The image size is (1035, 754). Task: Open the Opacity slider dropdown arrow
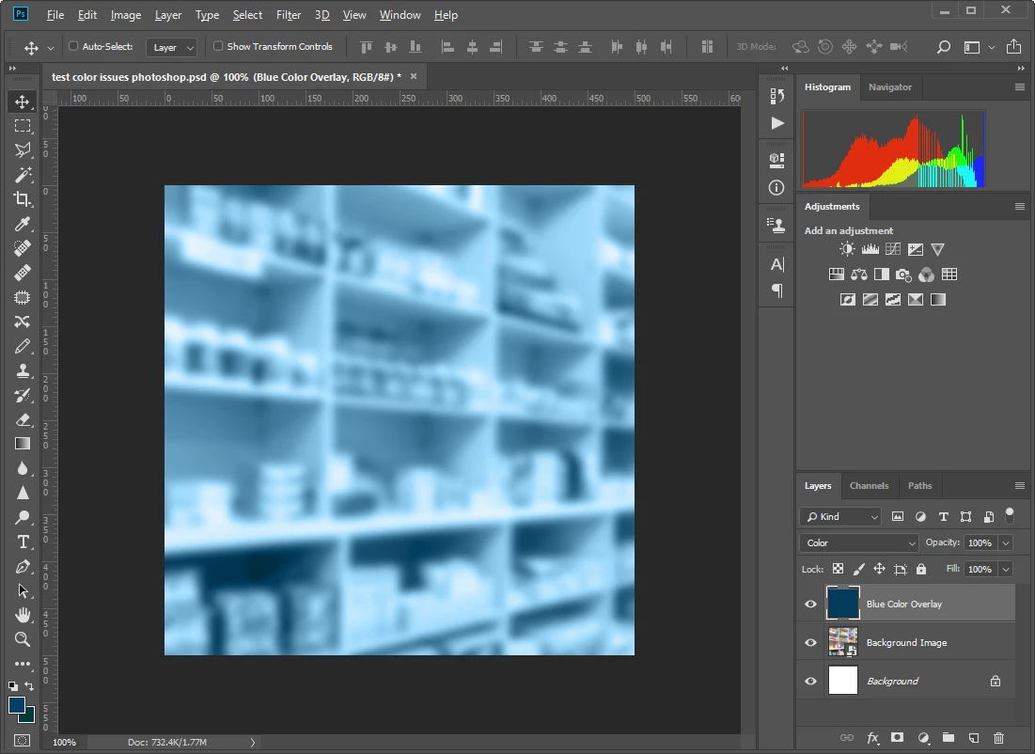pos(1006,542)
